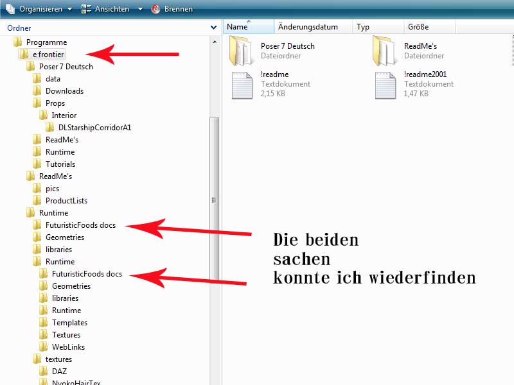
Task: Select NyokoHairTex folder in tree
Action: click(76, 382)
